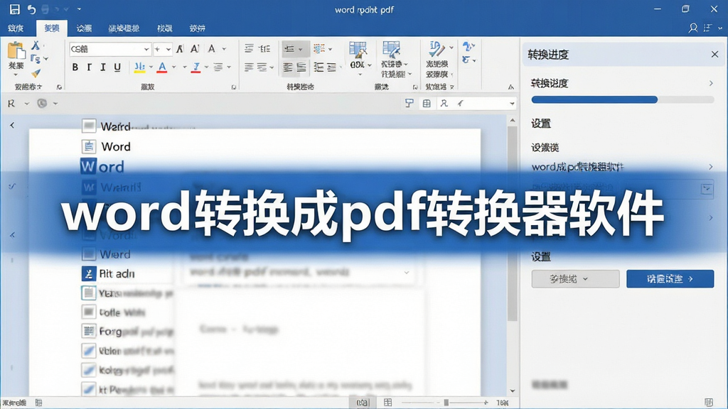The height and width of the screenshot is (409, 728).
Task: Open the dropdown arrow beside the highlight color
Action: [151, 67]
